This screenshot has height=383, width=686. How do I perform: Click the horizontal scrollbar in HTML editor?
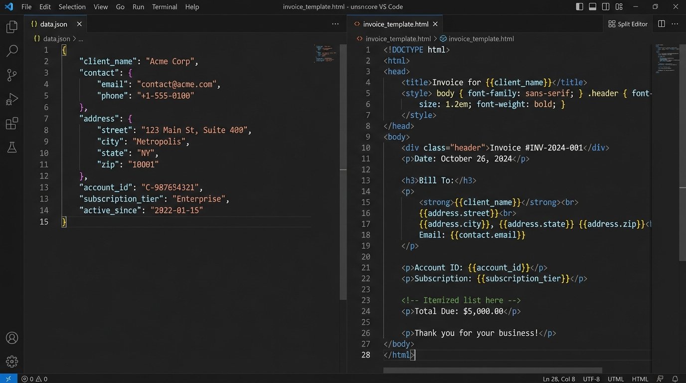click(x=493, y=371)
